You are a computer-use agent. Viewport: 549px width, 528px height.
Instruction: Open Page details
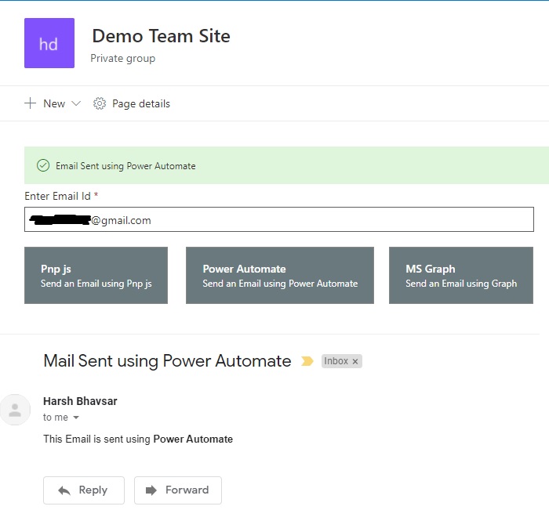click(141, 104)
